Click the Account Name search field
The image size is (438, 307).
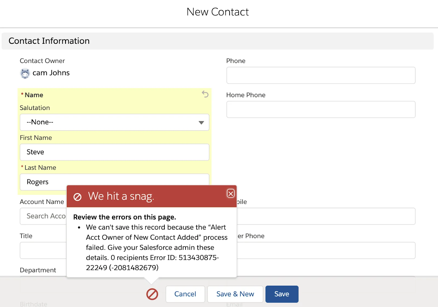[x=43, y=216]
